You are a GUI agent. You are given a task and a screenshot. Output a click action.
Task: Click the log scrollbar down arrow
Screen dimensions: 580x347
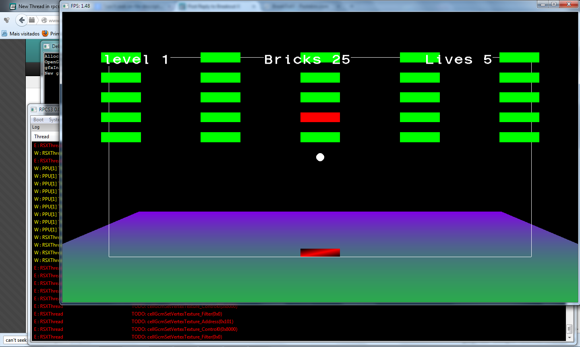pyautogui.click(x=570, y=338)
